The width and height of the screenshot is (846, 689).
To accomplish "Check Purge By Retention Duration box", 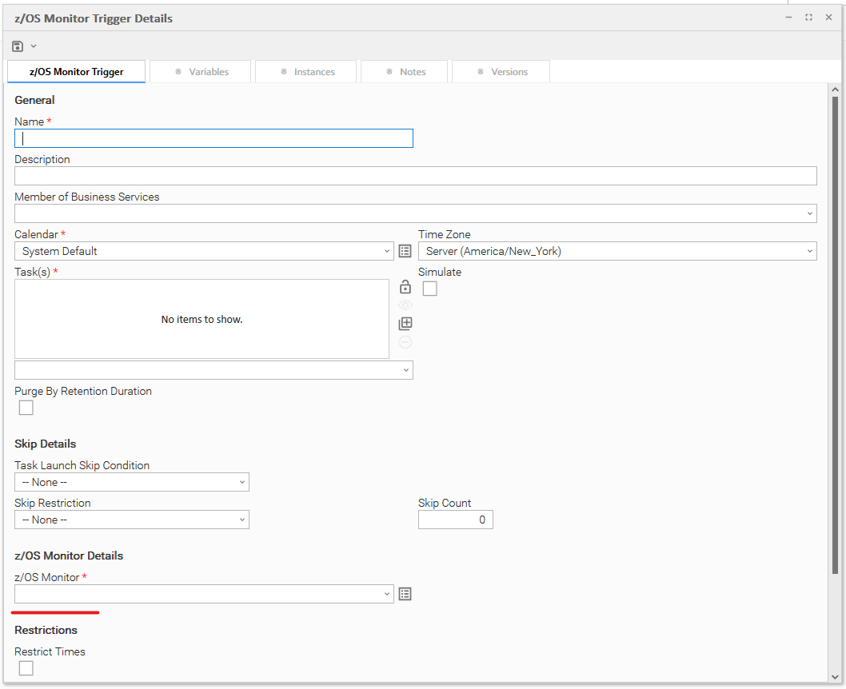I will tap(26, 408).
